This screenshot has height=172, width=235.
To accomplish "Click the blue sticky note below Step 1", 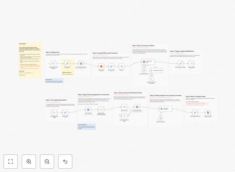I will pyautogui.click(x=55, y=81).
